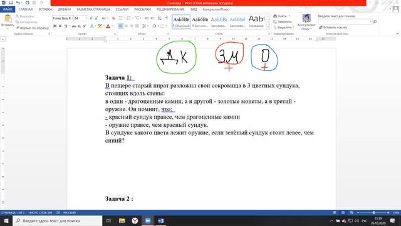Image resolution: width=401 pixels, height=226 pixels.
Task: Apply the Без интервала style
Action: 200,22
